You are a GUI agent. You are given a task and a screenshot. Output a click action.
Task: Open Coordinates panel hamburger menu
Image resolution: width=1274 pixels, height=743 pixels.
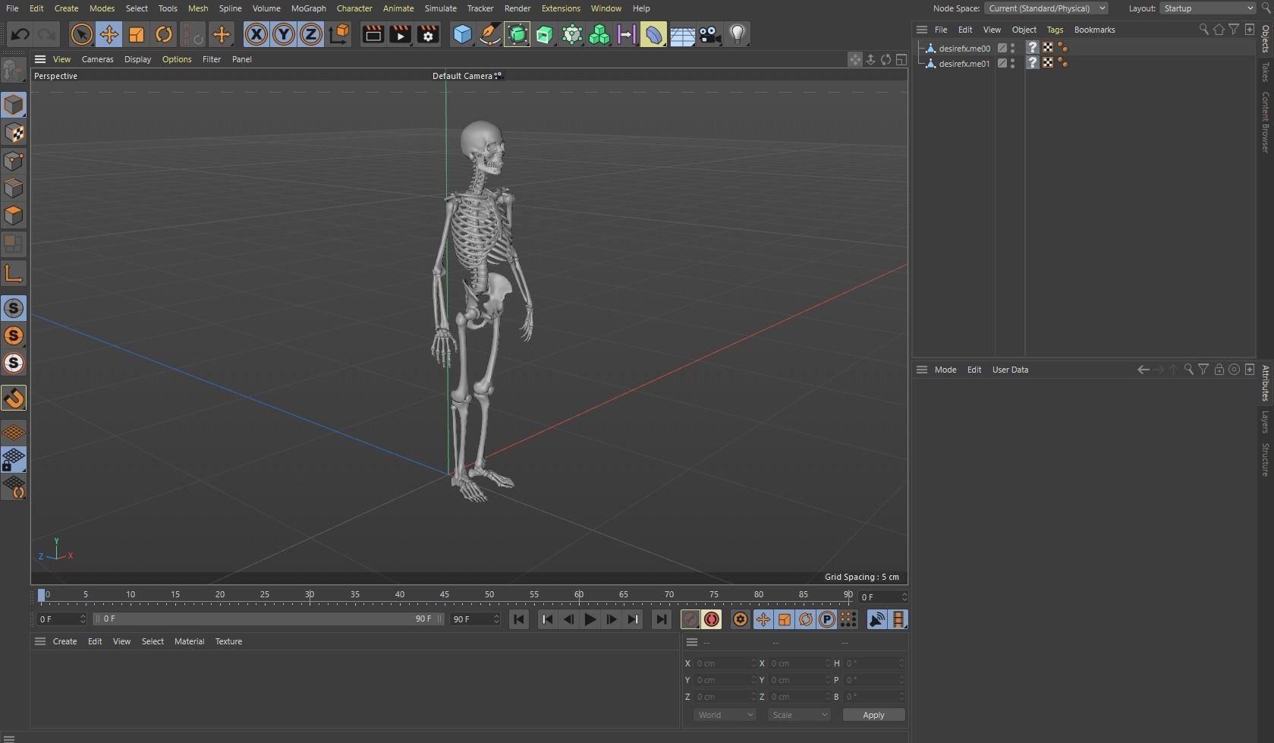tap(692, 642)
